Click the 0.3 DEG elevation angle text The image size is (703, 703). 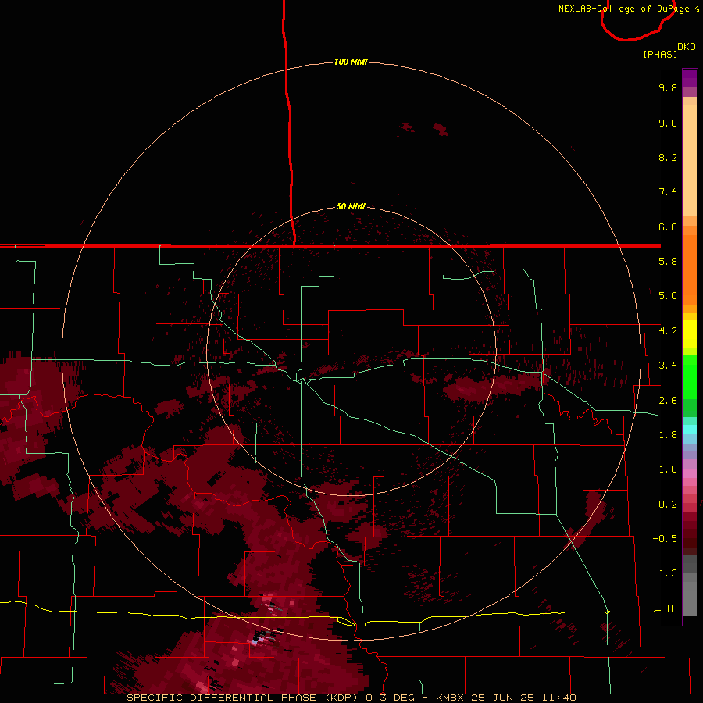click(391, 698)
